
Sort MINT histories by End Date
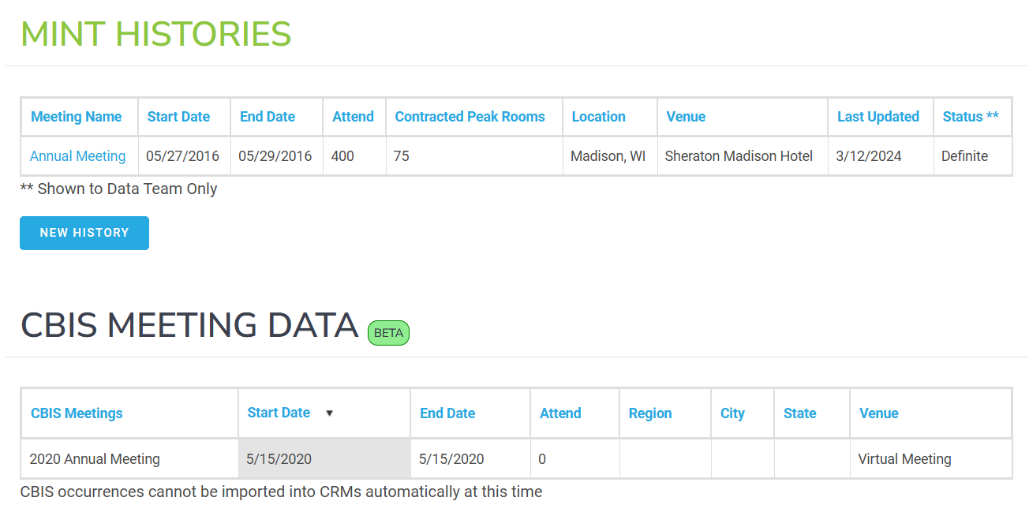tap(268, 117)
